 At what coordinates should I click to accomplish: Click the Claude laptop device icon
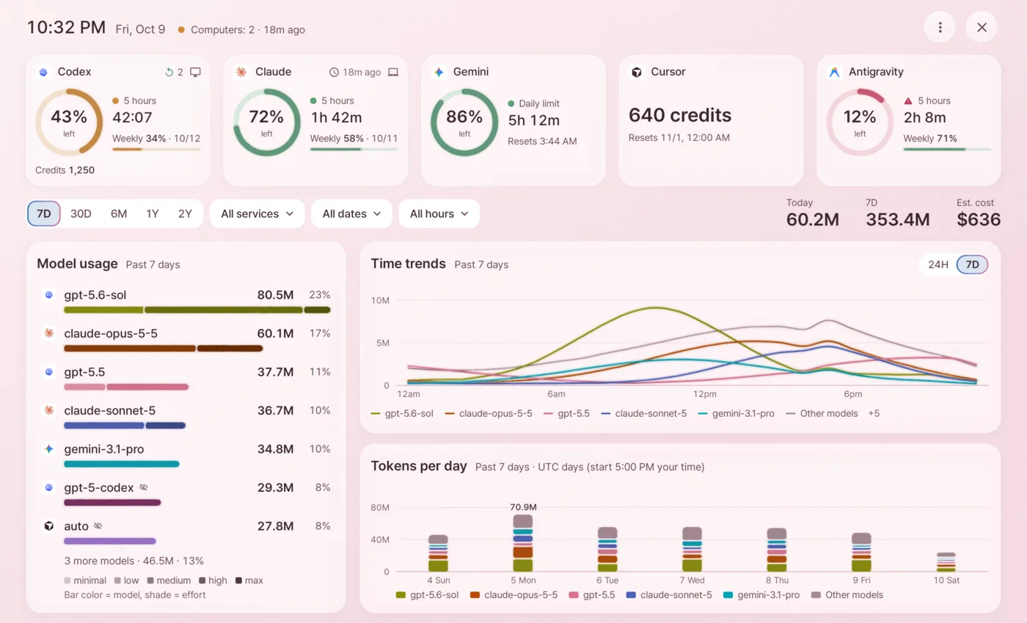[x=393, y=72]
